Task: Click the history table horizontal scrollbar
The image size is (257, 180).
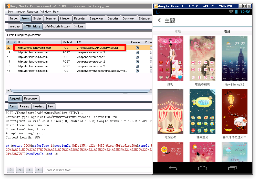Action: click(80, 91)
